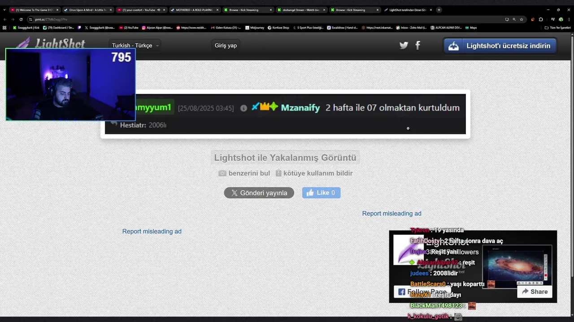574x322 pixels.
Task: Open Lightshot's Twitter page via bird icon
Action: tap(404, 45)
